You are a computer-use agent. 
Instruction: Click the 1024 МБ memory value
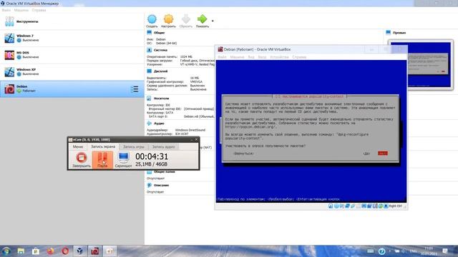(x=186, y=56)
